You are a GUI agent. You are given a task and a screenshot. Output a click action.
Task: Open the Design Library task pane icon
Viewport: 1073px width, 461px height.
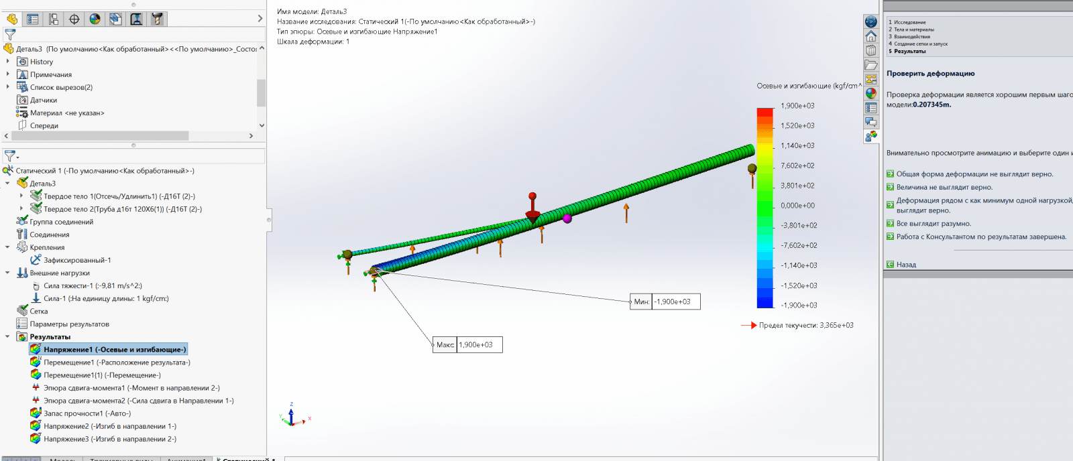870,50
